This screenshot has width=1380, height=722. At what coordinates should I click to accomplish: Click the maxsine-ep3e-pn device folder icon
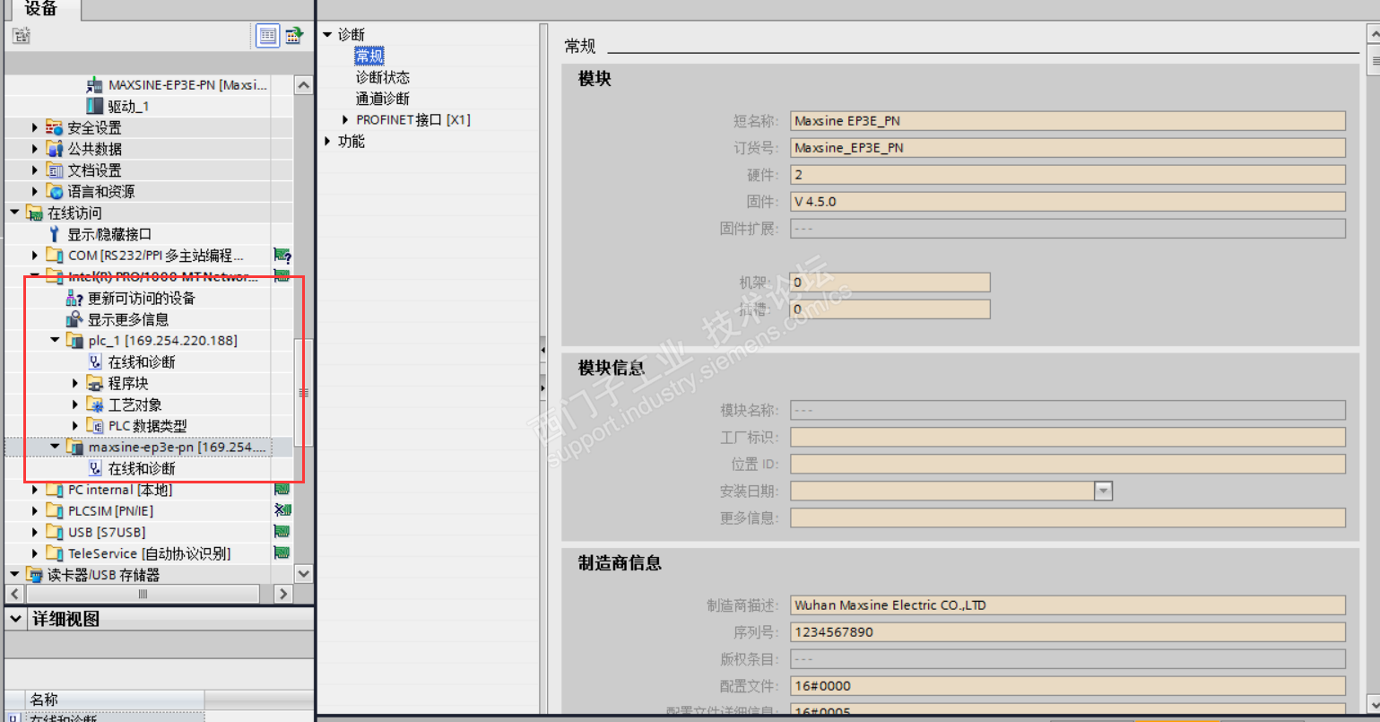74,448
